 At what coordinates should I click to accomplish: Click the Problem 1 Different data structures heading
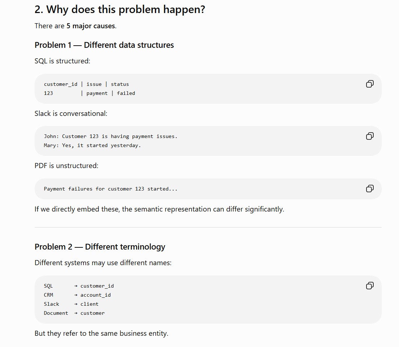tap(104, 45)
